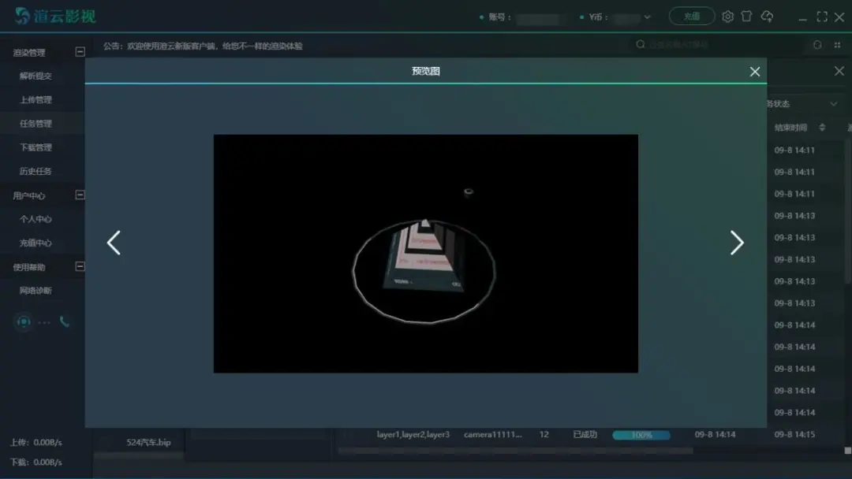Select 历史任务 from the sidebar
Image resolution: width=852 pixels, height=479 pixels.
35,171
